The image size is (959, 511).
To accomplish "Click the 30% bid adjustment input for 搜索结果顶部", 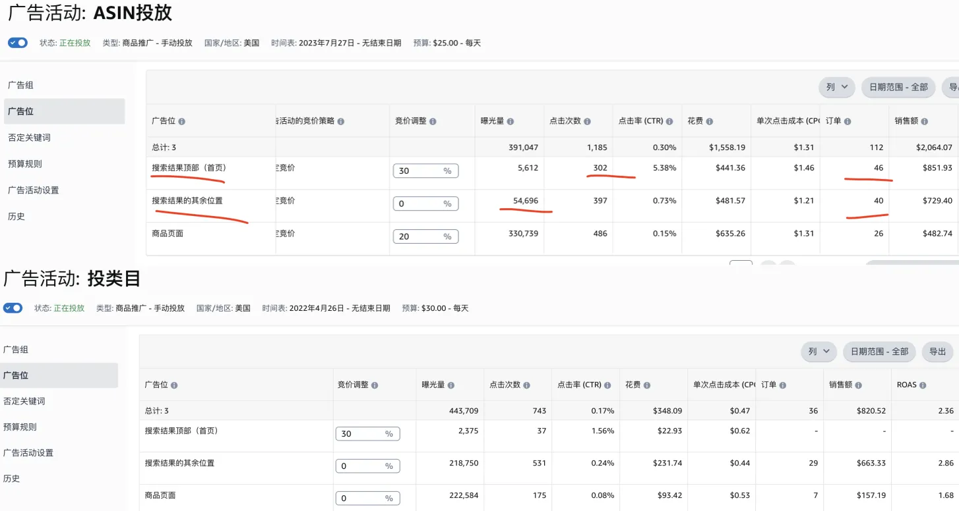I will [x=425, y=170].
